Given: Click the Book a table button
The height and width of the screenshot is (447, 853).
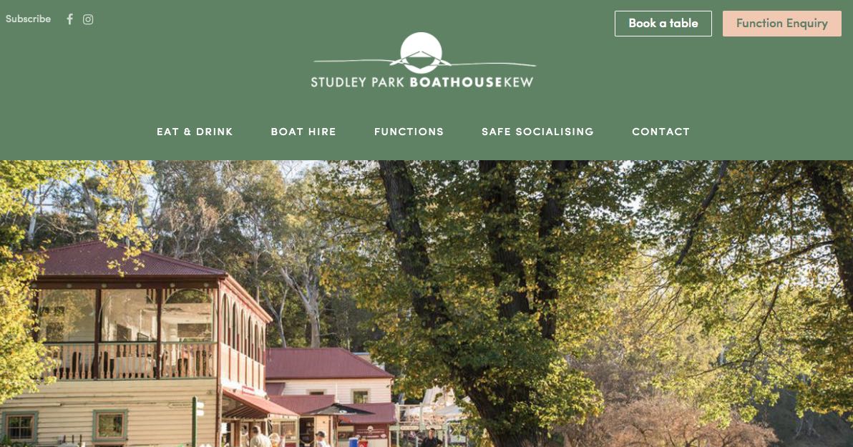Looking at the screenshot, I should tap(663, 24).
